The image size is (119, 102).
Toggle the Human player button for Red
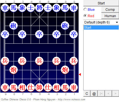click(x=110, y=16)
